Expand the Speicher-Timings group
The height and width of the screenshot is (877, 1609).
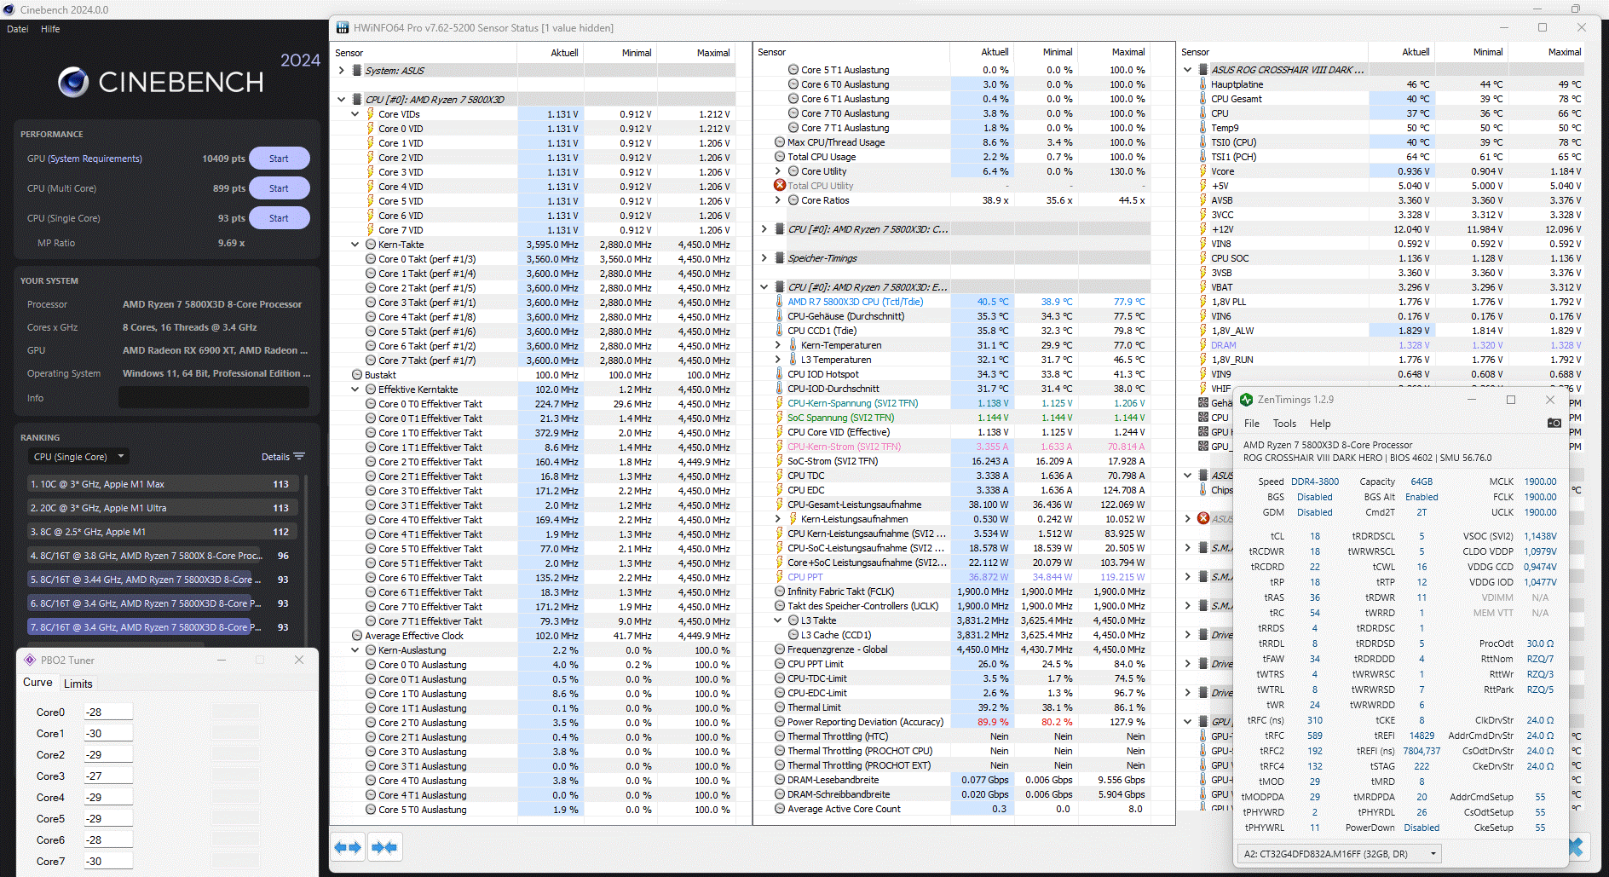[764, 258]
